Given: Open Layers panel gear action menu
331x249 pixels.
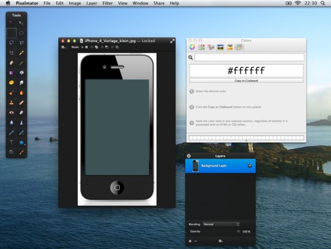Looking at the screenshot, I should pyautogui.click(x=220, y=241).
